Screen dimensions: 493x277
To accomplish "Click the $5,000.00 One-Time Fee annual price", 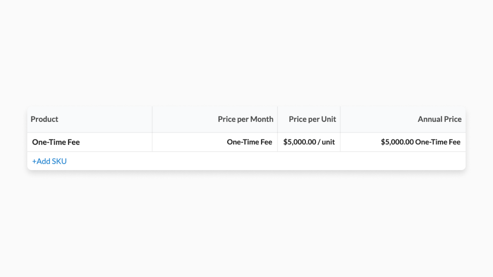I will click(420, 142).
